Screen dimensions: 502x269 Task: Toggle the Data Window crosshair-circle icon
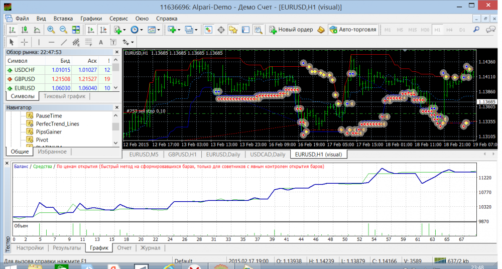click(221, 30)
